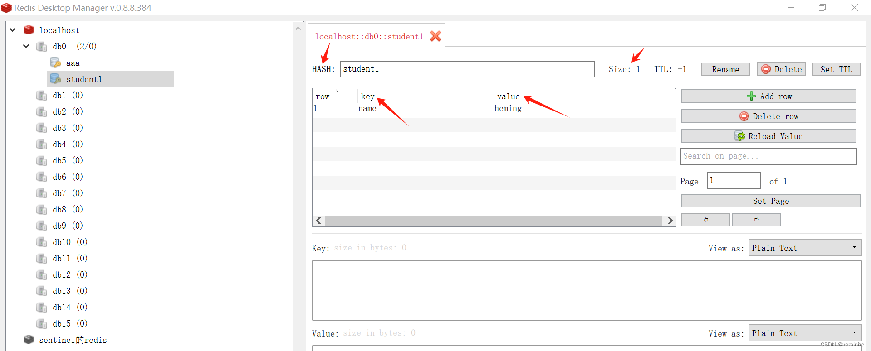Click the db13 database icon
The width and height of the screenshot is (871, 351).
click(x=42, y=291)
